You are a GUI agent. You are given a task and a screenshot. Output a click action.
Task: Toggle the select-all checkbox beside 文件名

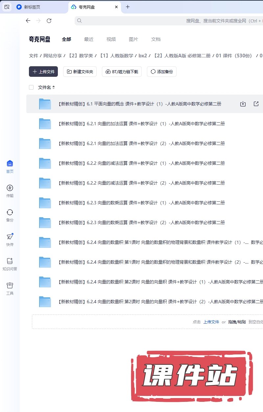31,87
